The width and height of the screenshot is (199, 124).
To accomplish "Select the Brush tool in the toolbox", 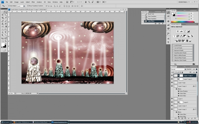I will tap(5, 21).
